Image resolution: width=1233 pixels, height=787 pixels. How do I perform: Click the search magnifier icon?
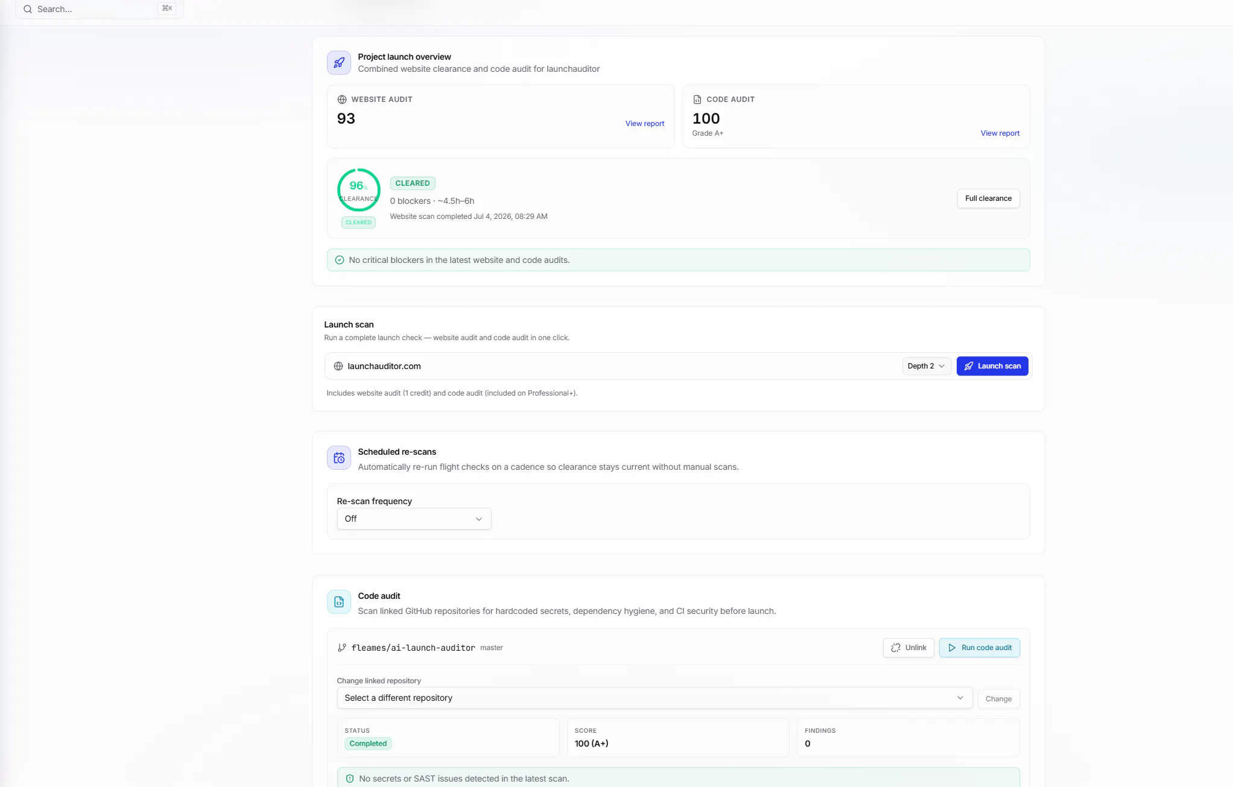[x=28, y=9]
